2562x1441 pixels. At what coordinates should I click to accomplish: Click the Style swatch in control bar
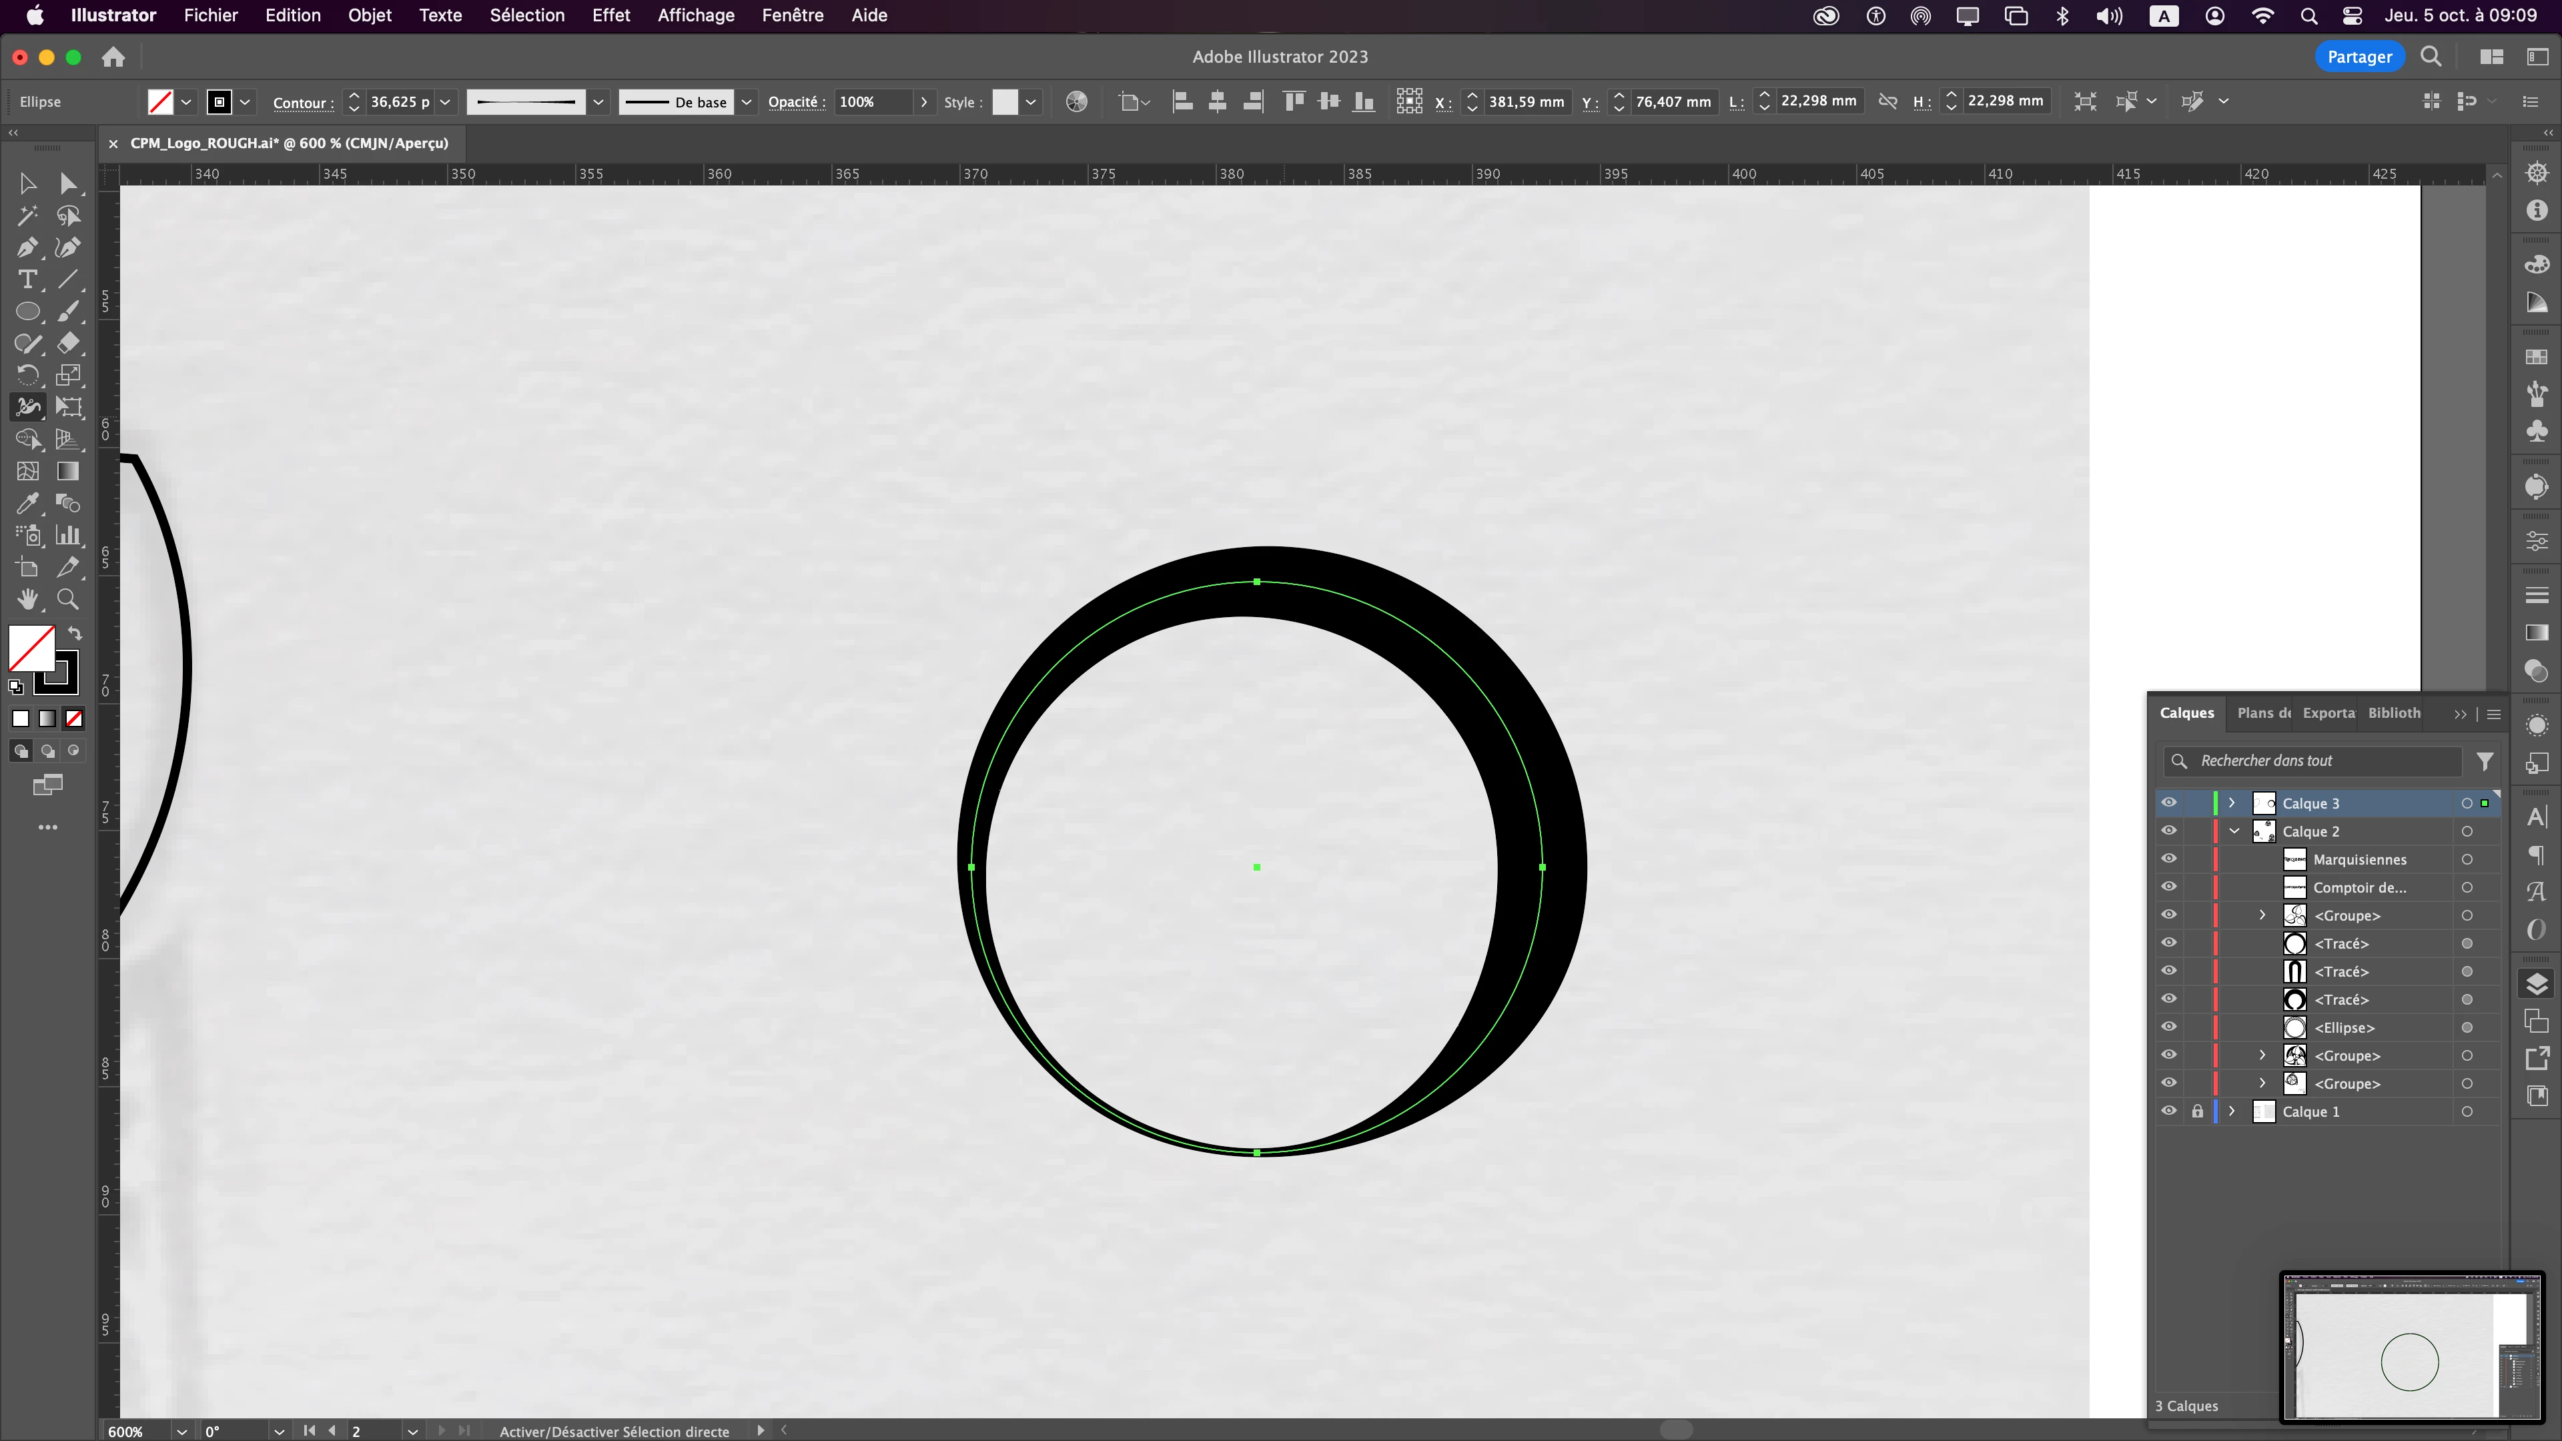[x=1005, y=101]
